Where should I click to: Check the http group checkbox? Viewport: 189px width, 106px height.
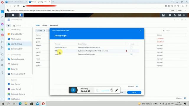click(x=131, y=51)
